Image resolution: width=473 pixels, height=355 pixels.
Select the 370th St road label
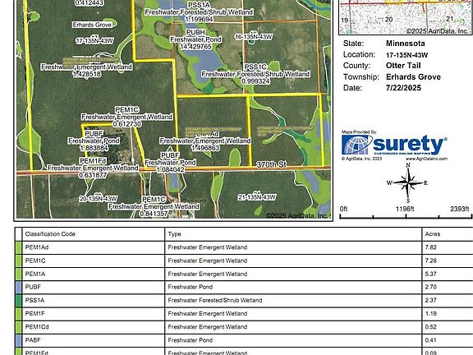271,164
